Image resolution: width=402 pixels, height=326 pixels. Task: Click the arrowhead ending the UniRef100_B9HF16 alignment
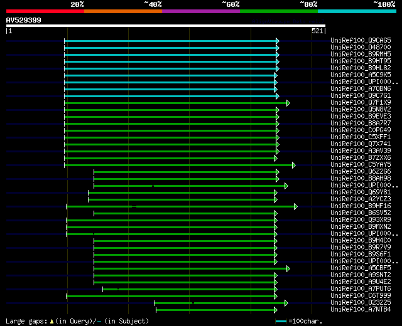pos(295,206)
